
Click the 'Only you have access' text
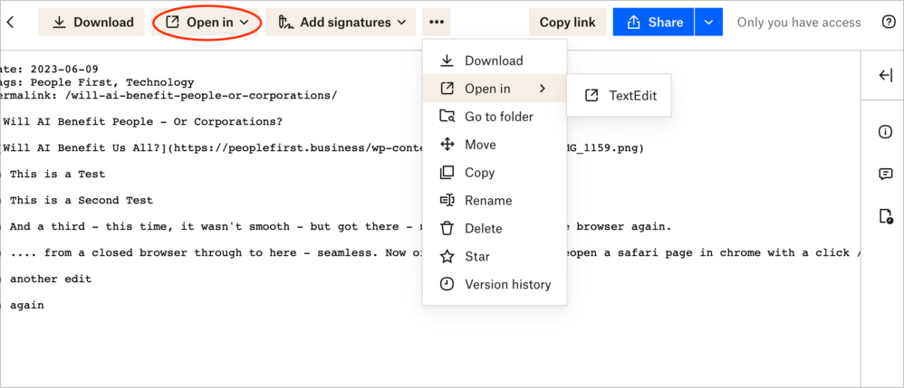(x=799, y=23)
